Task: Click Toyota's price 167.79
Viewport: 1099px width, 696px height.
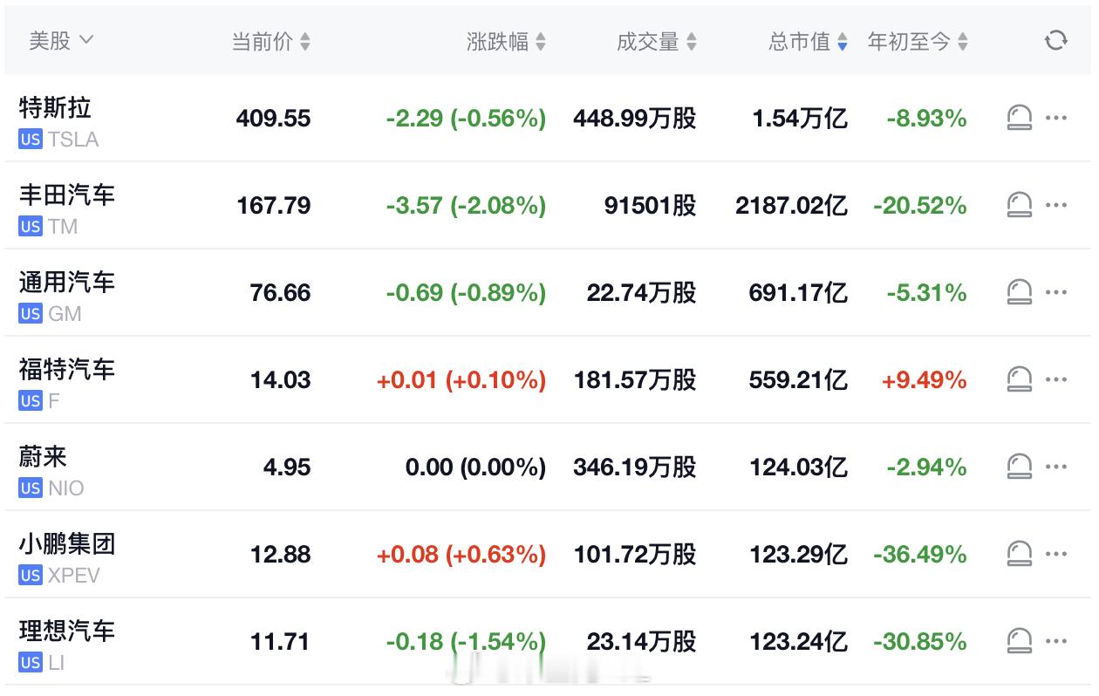Action: click(273, 206)
